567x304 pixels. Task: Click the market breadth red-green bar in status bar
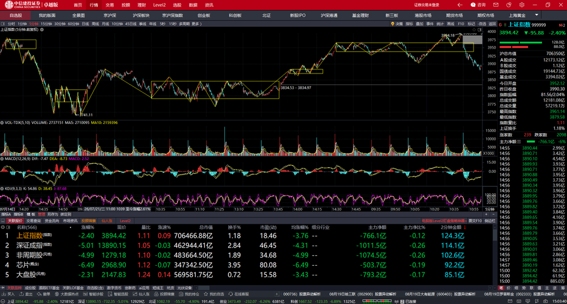click(x=378, y=301)
